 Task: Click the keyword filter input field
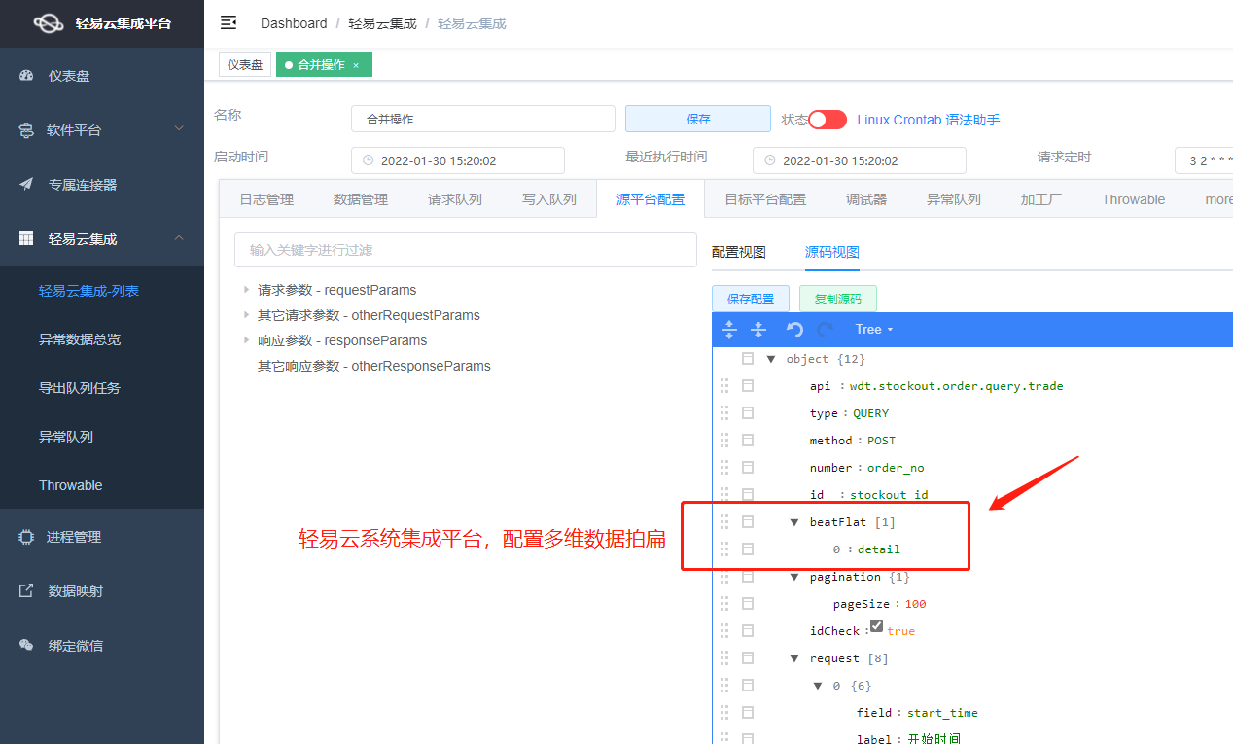pyautogui.click(x=465, y=250)
